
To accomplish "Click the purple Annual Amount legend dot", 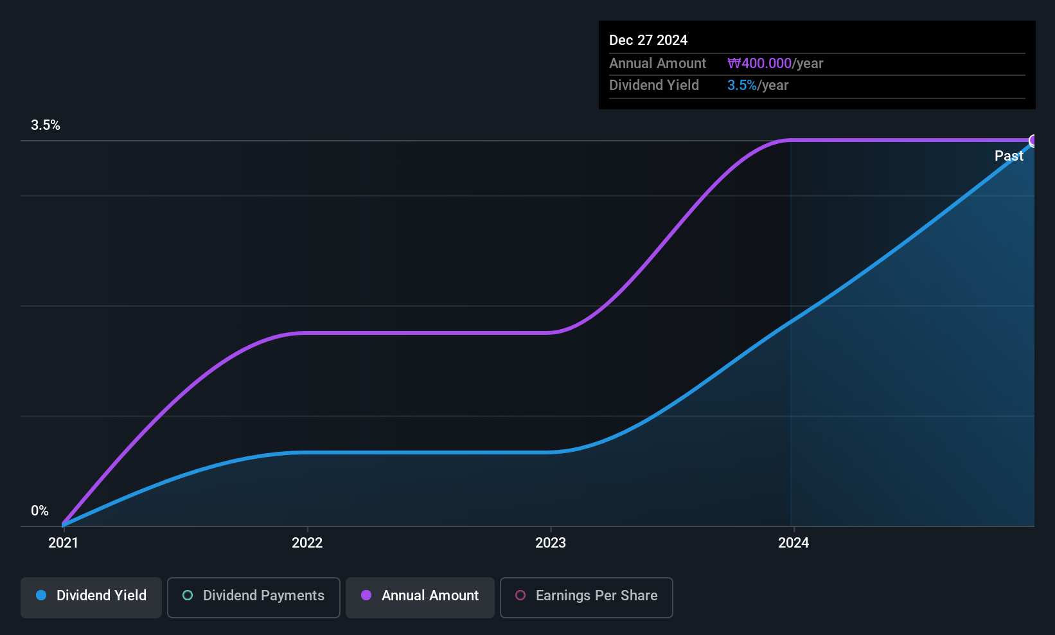I will (366, 596).
